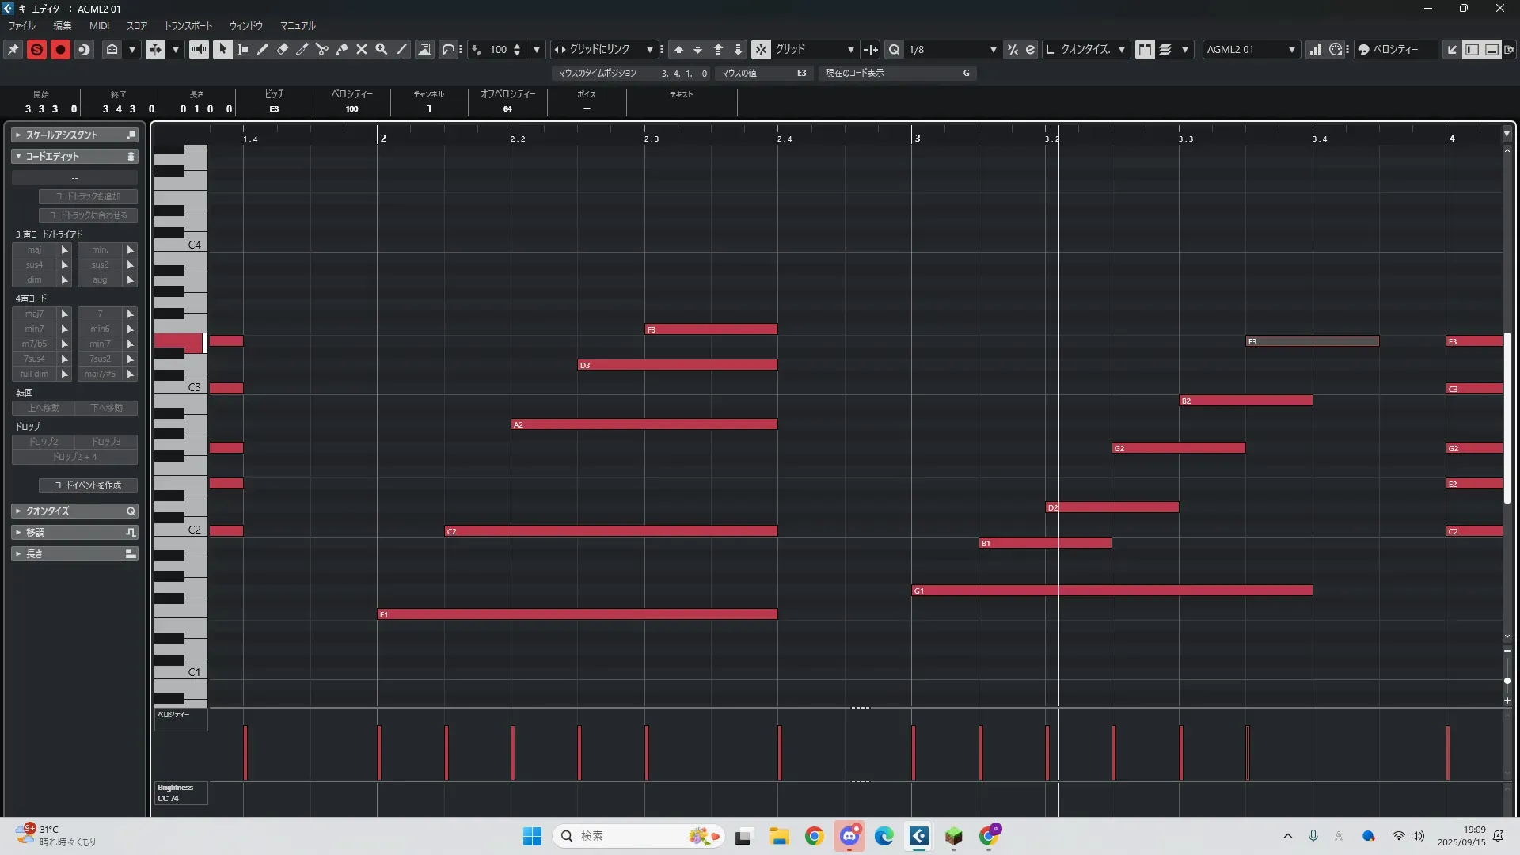Screen dimensions: 1520x855
Task: Open the MIDI menu
Action: (99, 25)
